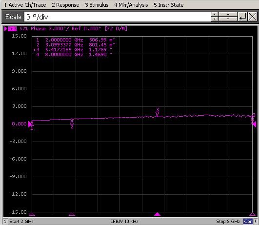Viewport: 259px width, 225px height.
Task: Click the filled marker 3 position triangle on bottom axis
Action: 157,214
